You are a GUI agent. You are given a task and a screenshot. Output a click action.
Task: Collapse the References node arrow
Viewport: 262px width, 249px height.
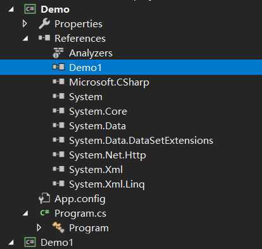[25, 38]
